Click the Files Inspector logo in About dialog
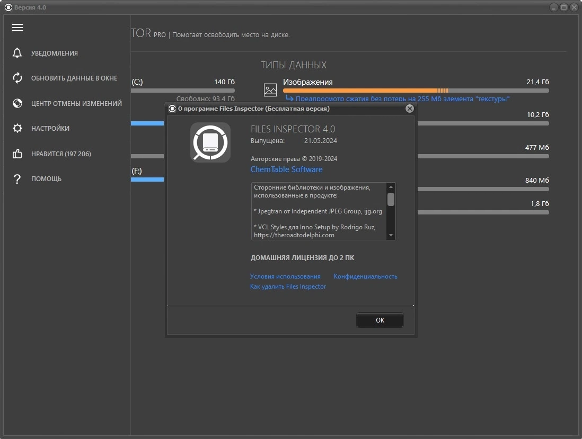 point(210,142)
